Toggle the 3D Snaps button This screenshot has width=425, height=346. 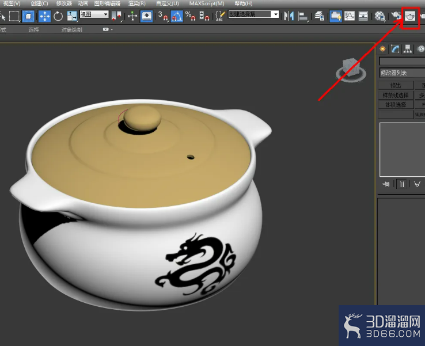[162, 16]
